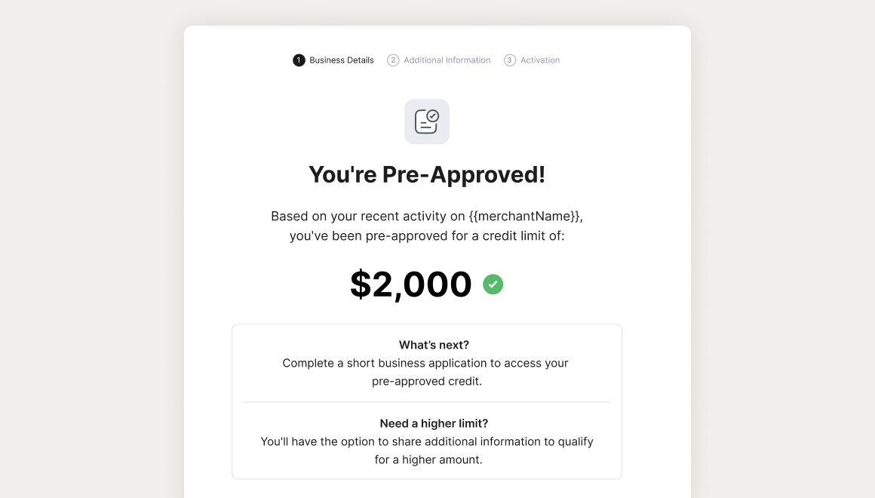
Task: Click the divider line in info box
Action: tap(427, 402)
